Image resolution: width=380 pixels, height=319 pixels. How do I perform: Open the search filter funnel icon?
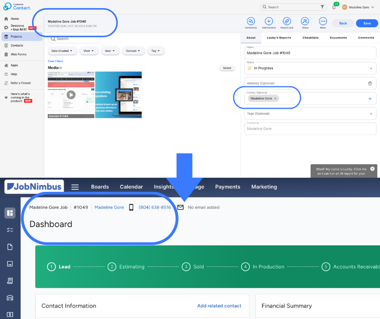322,7
